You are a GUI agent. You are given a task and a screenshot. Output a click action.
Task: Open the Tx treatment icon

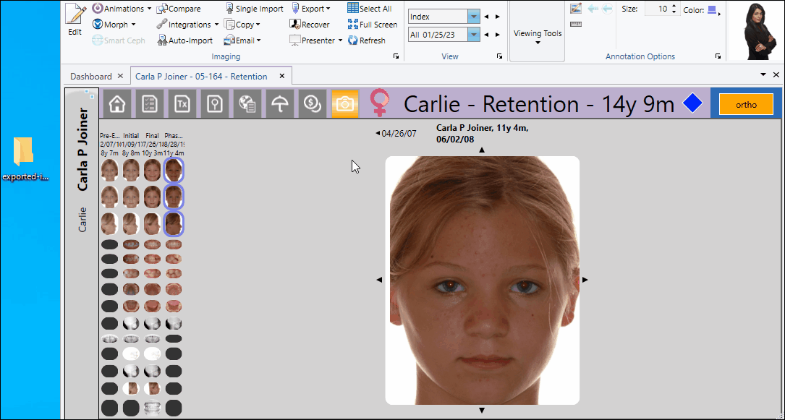(182, 104)
